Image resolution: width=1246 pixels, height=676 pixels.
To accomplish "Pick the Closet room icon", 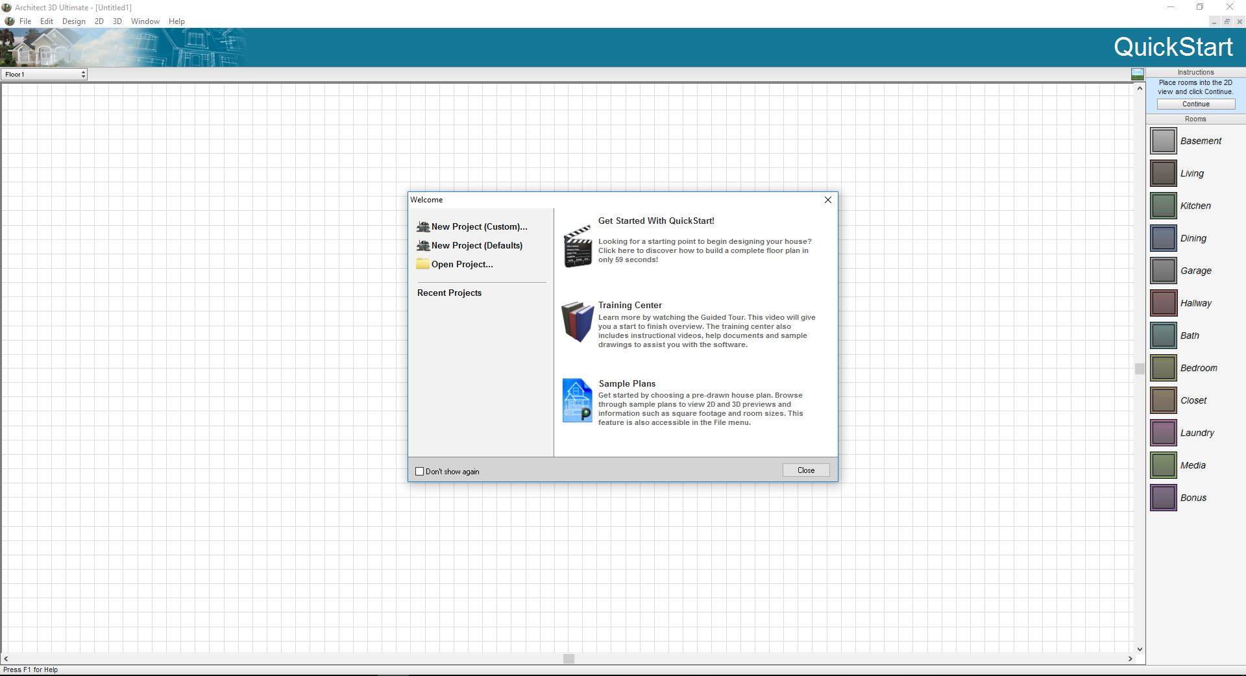I will click(1163, 400).
